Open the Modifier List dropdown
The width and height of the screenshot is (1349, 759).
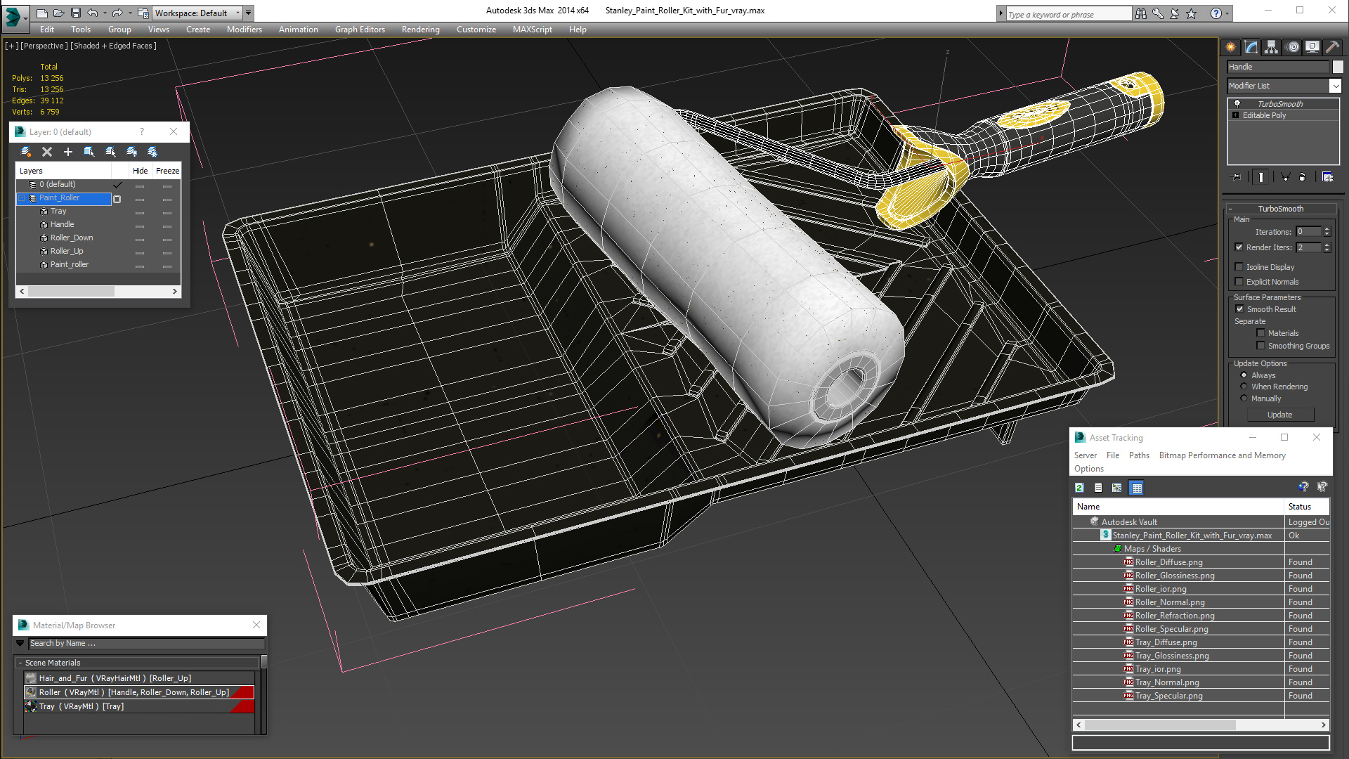[x=1335, y=86]
